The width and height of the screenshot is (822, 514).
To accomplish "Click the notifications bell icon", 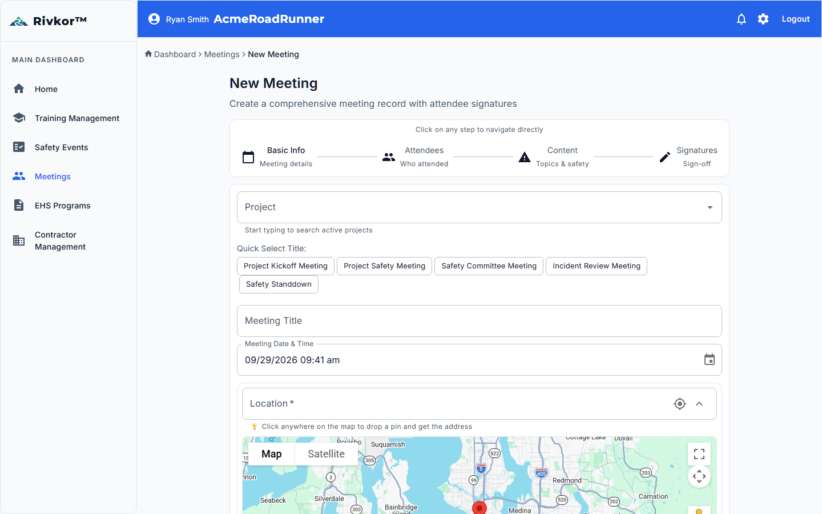I will pos(742,19).
